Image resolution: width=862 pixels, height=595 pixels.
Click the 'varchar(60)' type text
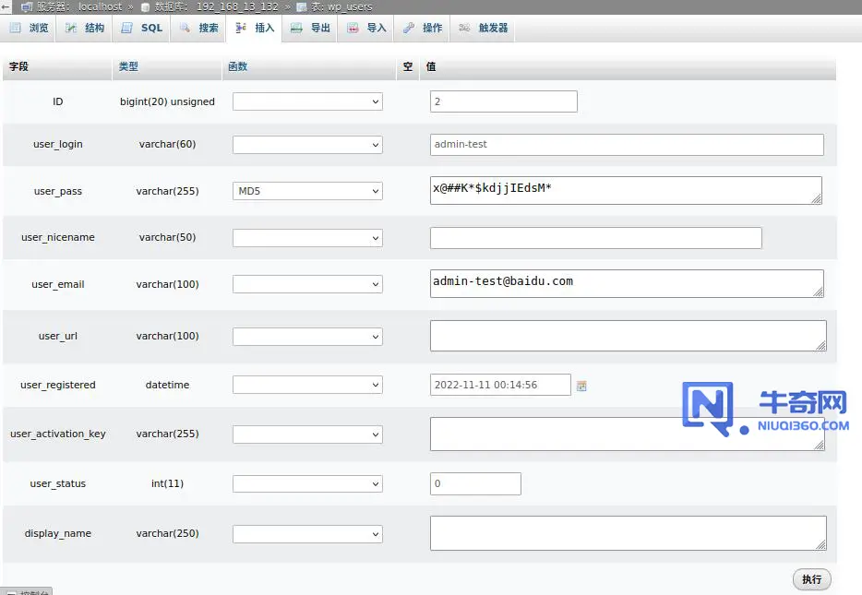[167, 144]
